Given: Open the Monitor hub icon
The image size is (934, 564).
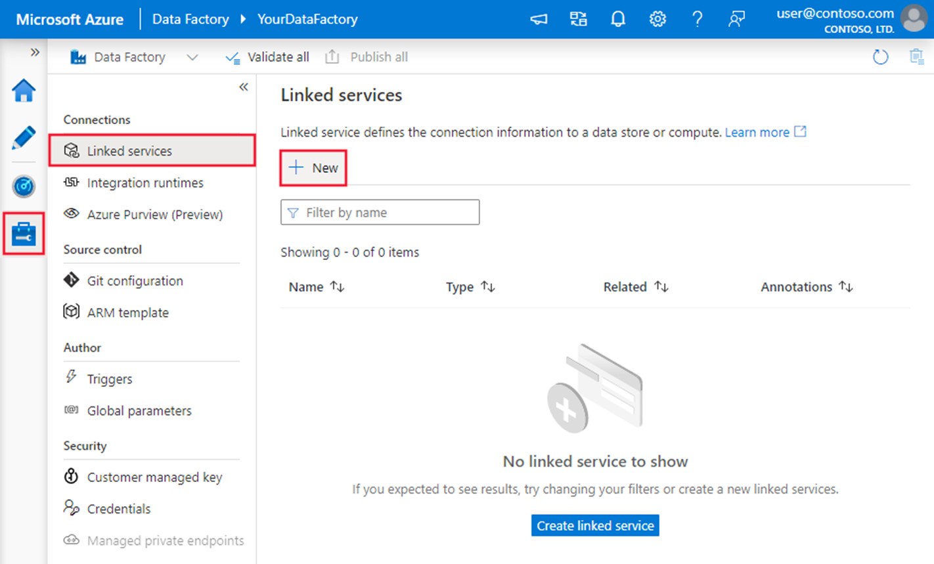Looking at the screenshot, I should pos(24,186).
